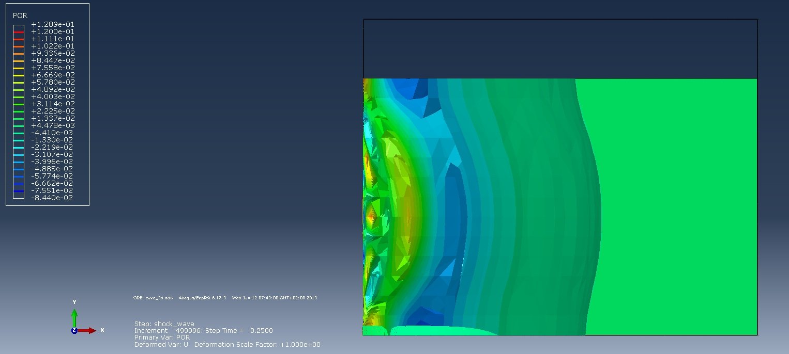Click the yellow +6.669e-02 legend swatch
The width and height of the screenshot is (789, 354).
[19, 75]
